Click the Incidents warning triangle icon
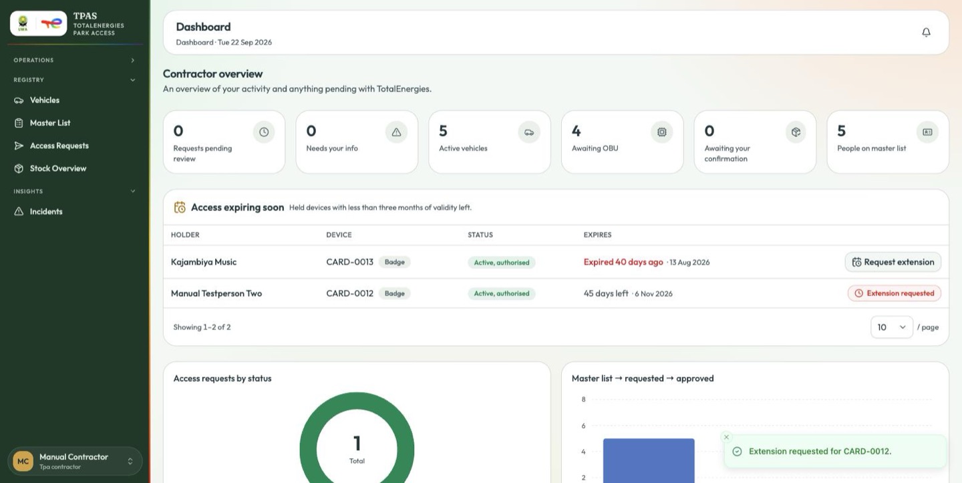Image resolution: width=962 pixels, height=483 pixels. pyautogui.click(x=19, y=212)
